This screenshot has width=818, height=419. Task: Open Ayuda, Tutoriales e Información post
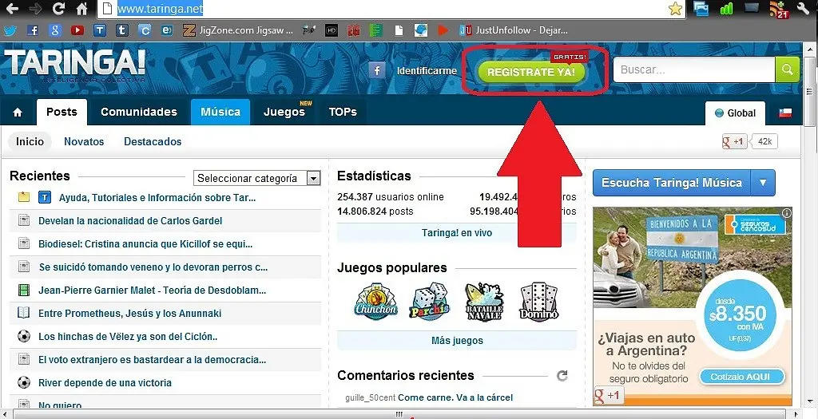pyautogui.click(x=157, y=198)
